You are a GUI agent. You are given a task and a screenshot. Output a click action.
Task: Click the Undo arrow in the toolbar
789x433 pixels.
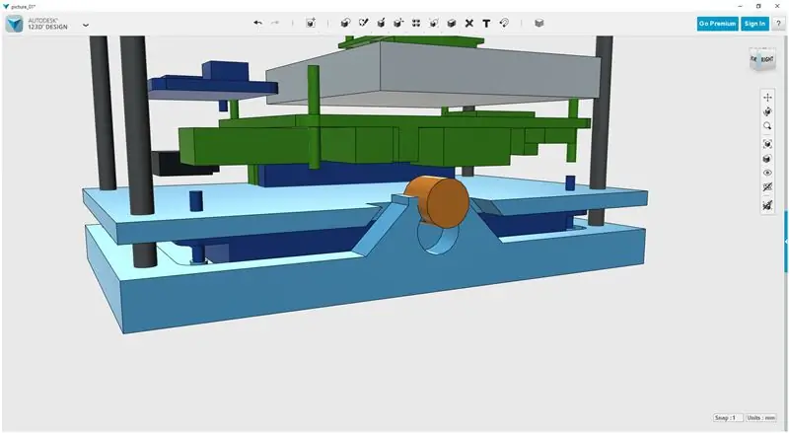coord(257,23)
